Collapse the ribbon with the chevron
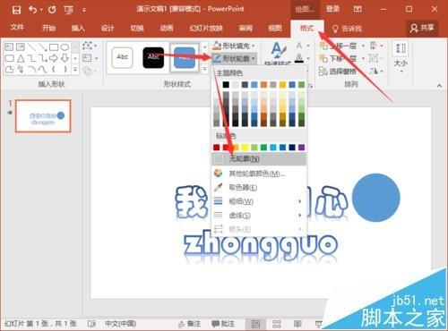The image size is (448, 331). pos(439,86)
